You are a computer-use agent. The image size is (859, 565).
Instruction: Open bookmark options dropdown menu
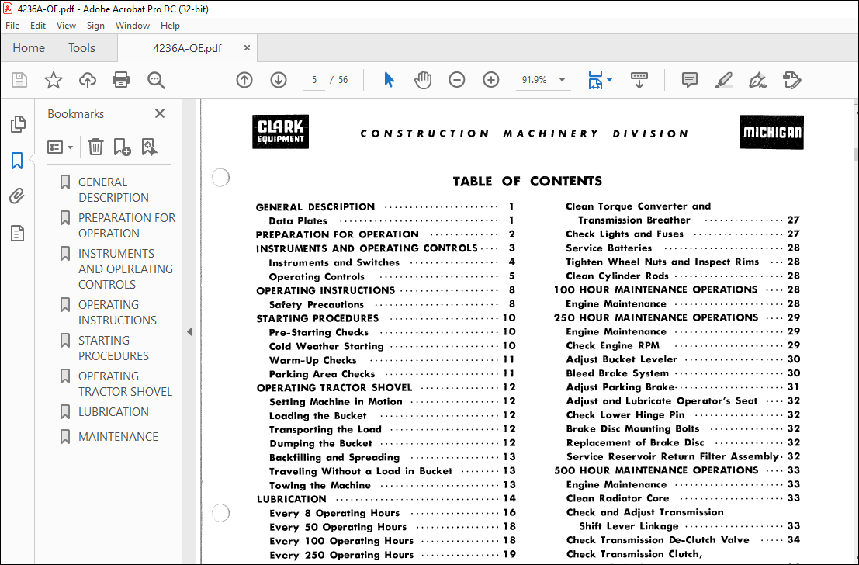[x=61, y=147]
